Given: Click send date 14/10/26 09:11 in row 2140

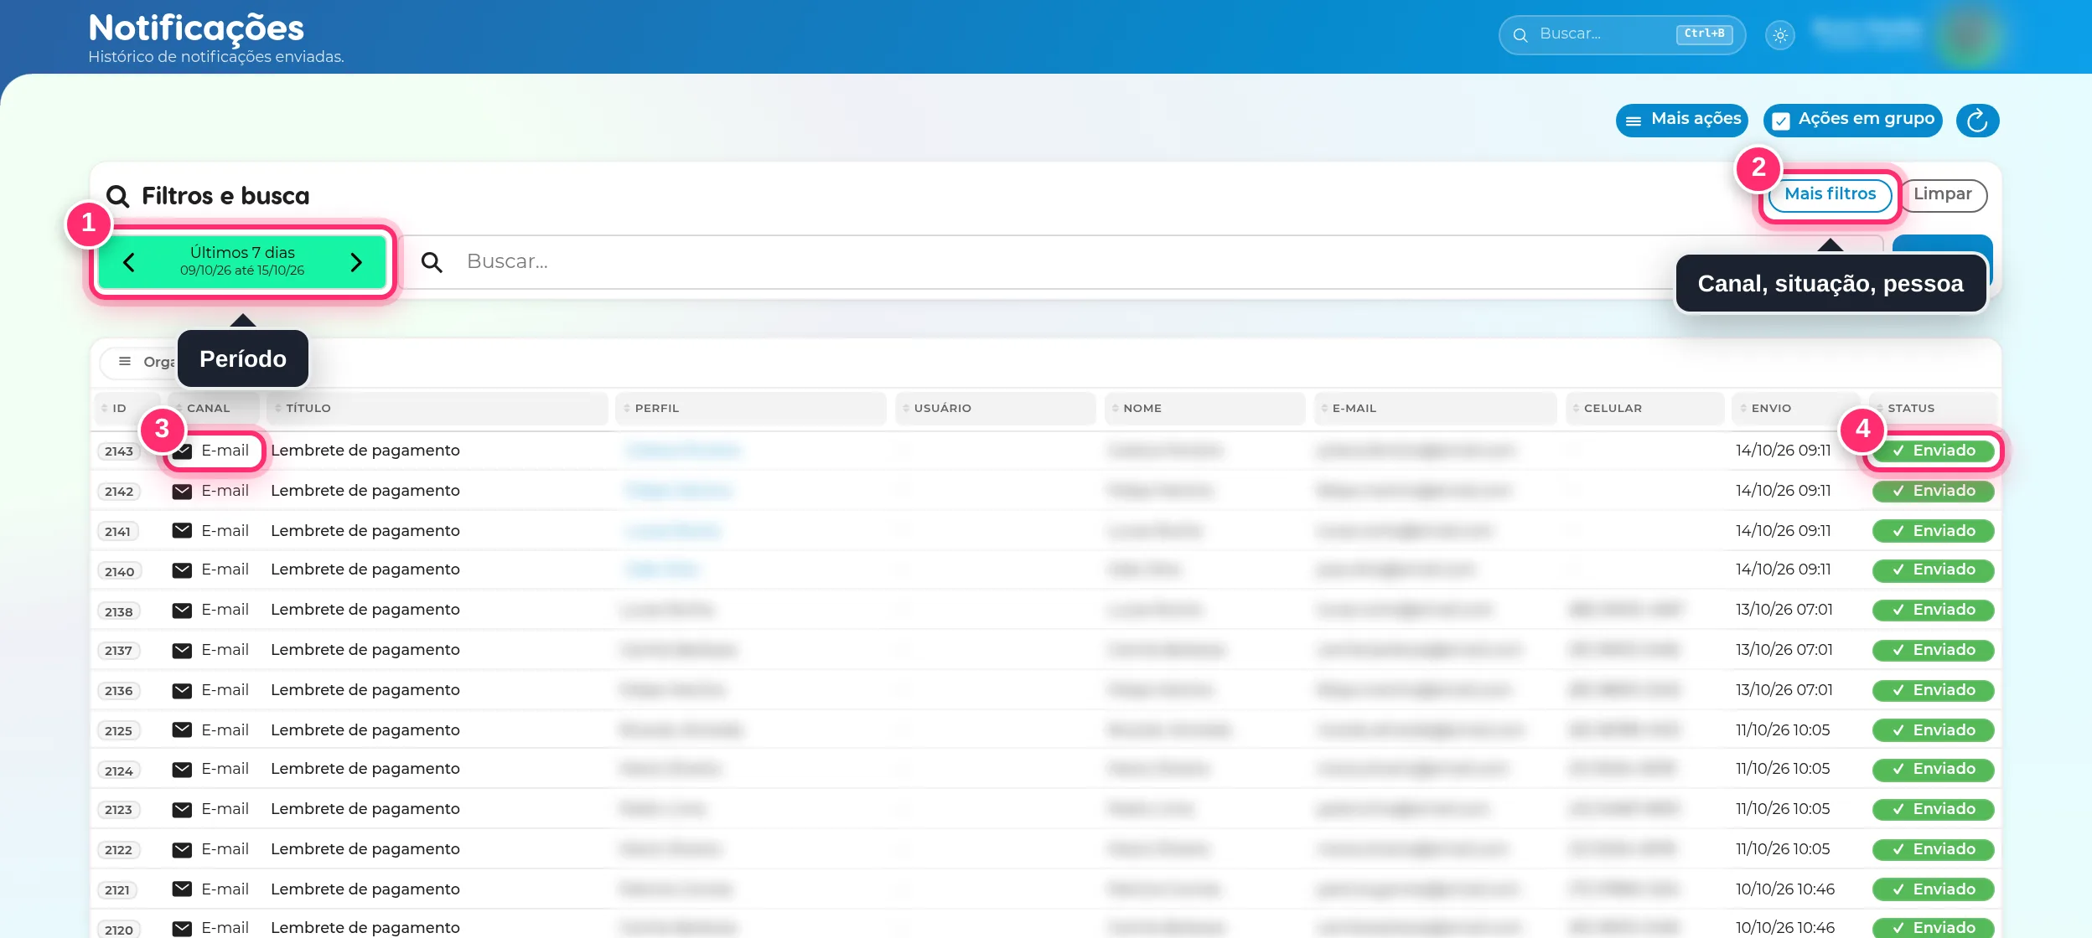Looking at the screenshot, I should pyautogui.click(x=1783, y=569).
